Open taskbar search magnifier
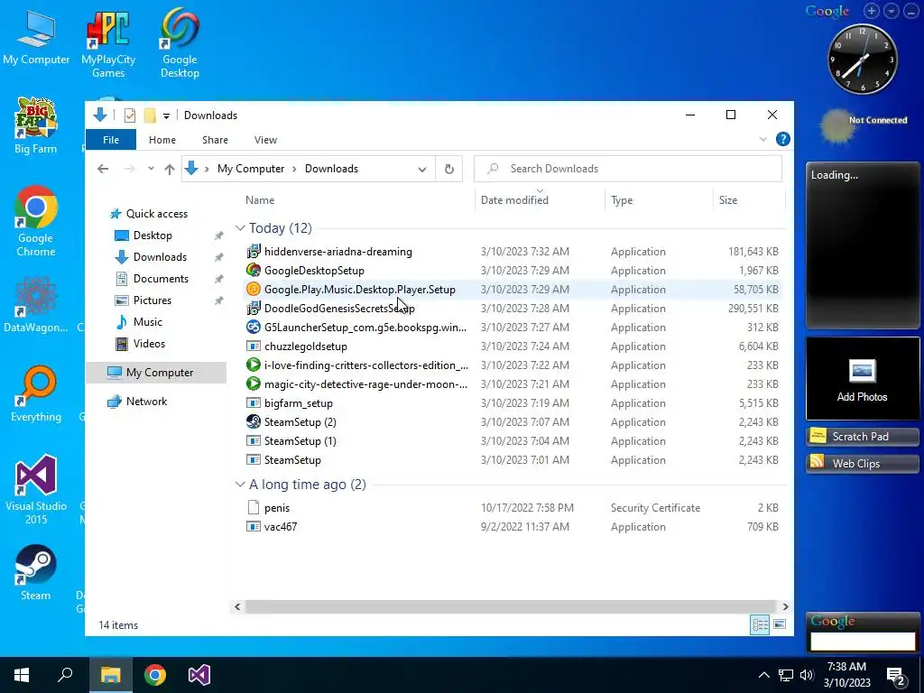Screen dimensions: 924x693 65,675
